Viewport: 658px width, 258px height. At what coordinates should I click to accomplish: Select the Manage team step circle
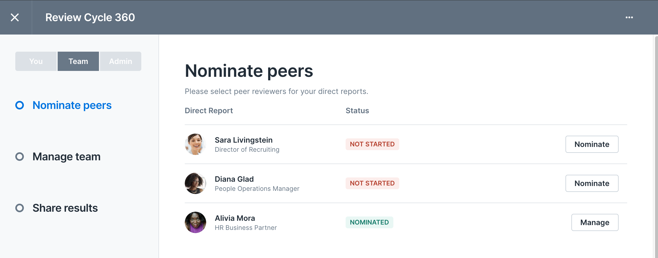20,157
